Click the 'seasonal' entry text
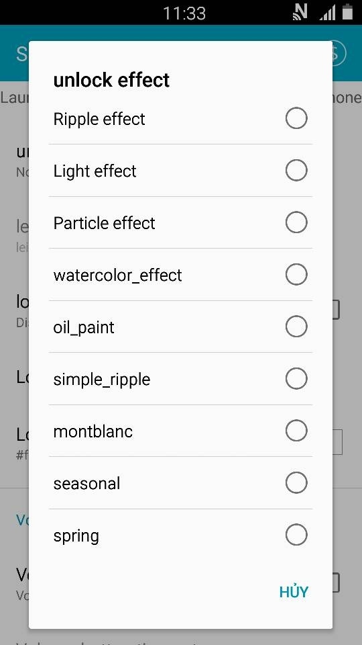This screenshot has height=645, width=362. [x=86, y=483]
